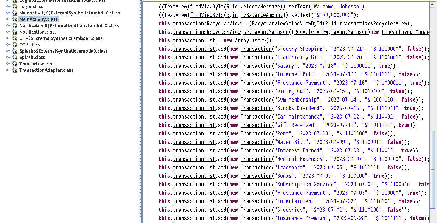Click Transaction class link on Grocery Shopping line

(x=256, y=49)
